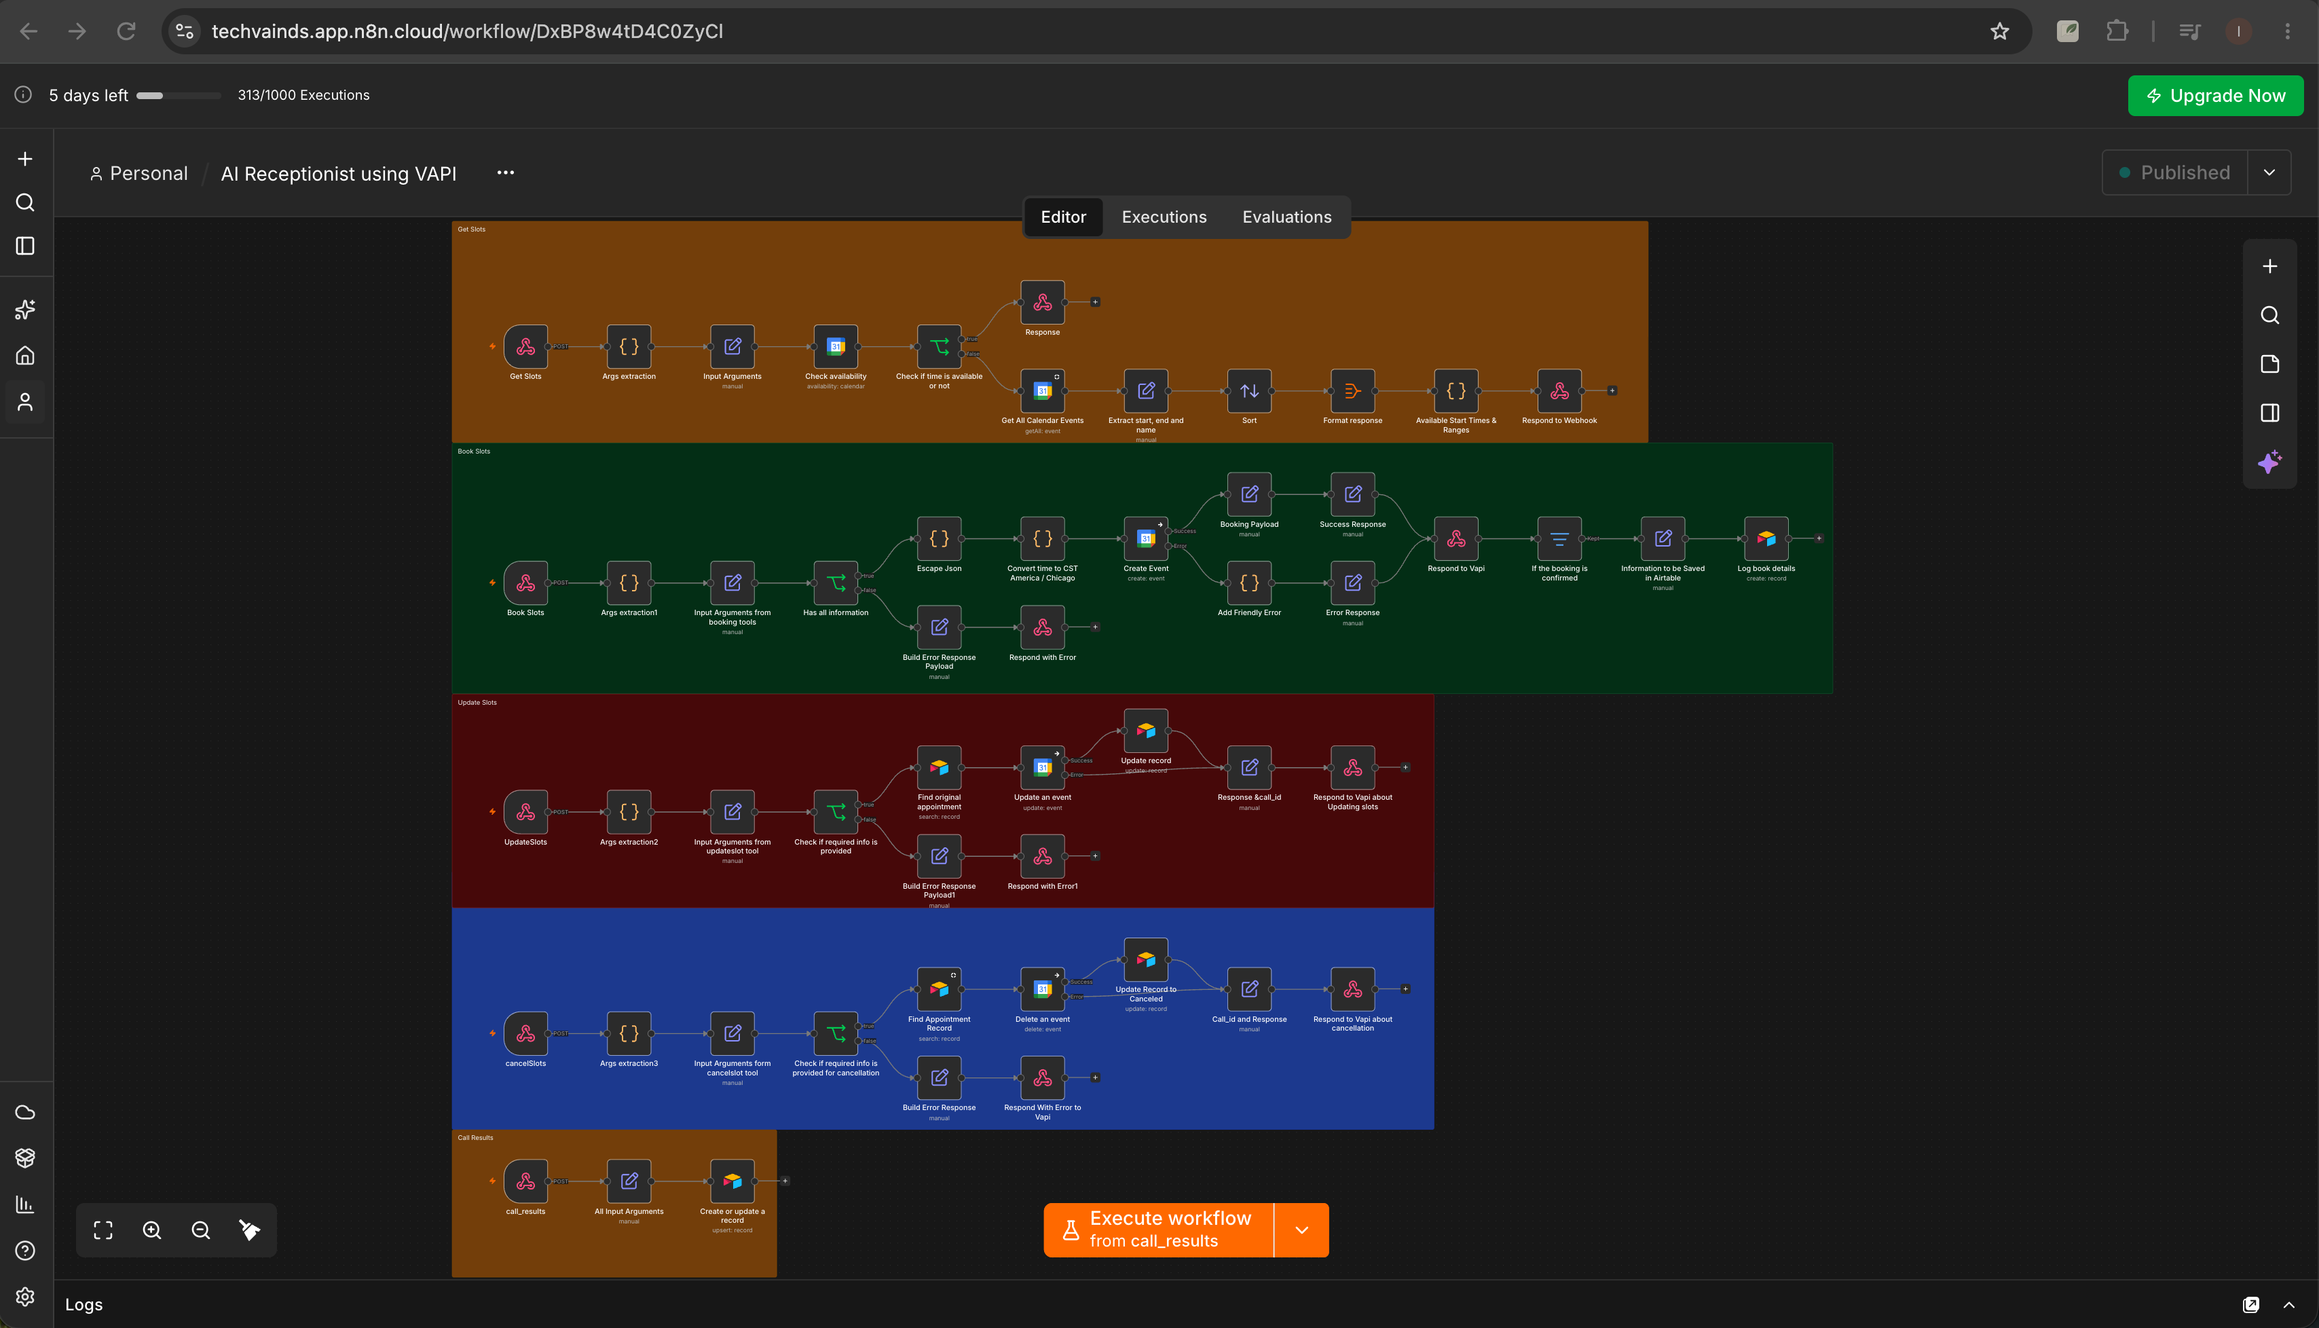Click Execute workflow from call_results button

click(x=1158, y=1230)
